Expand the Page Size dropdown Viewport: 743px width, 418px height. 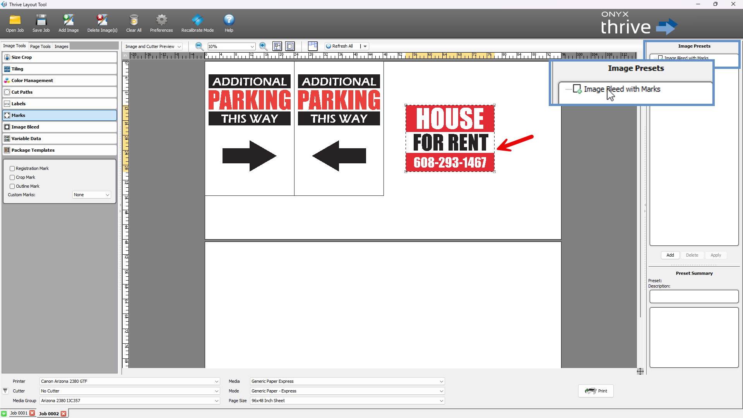[347, 401]
